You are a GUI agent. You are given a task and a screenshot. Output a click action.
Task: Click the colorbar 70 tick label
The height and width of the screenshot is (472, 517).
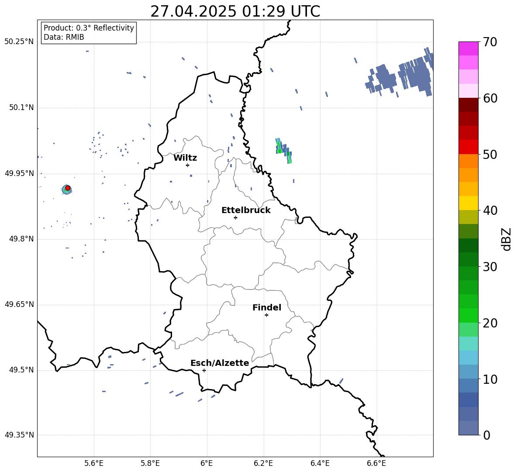(x=490, y=42)
